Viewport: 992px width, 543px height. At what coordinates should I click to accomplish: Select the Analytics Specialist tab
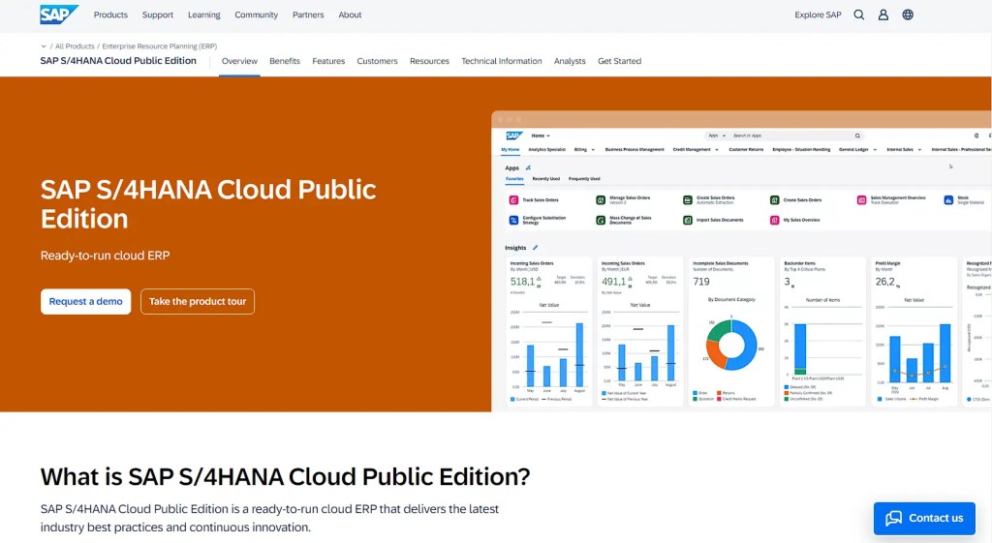[x=546, y=150]
